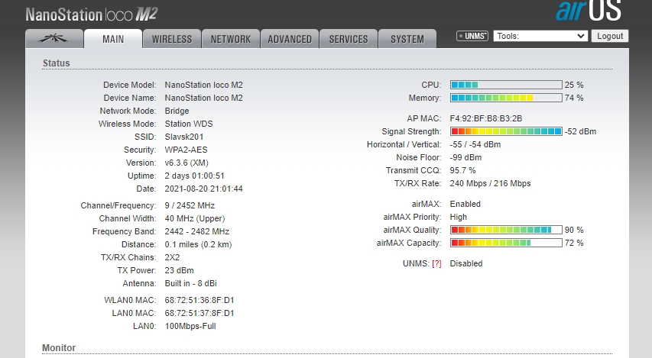Click the WLAN0 MAC value 68:72:51:36:8F:D1
This screenshot has height=358, width=652.
199,300
